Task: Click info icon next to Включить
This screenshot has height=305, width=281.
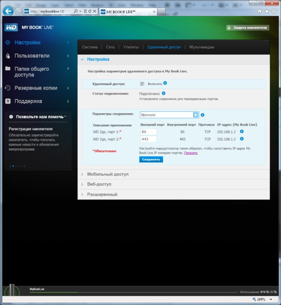Action: coord(165,83)
